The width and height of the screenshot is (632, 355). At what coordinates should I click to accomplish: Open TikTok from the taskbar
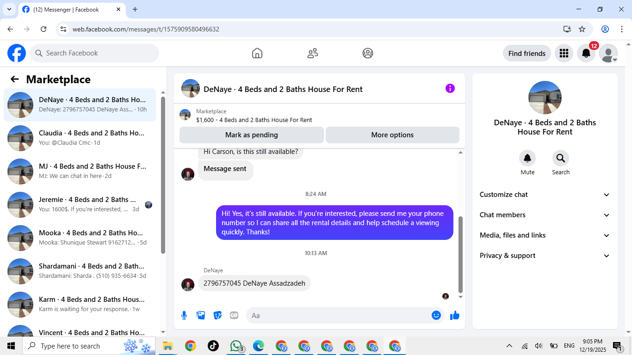coord(213,346)
